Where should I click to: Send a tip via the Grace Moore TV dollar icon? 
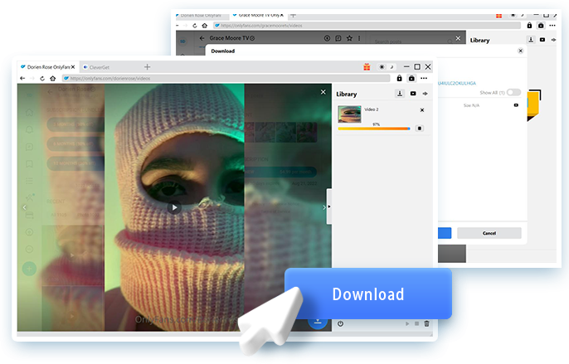click(327, 38)
